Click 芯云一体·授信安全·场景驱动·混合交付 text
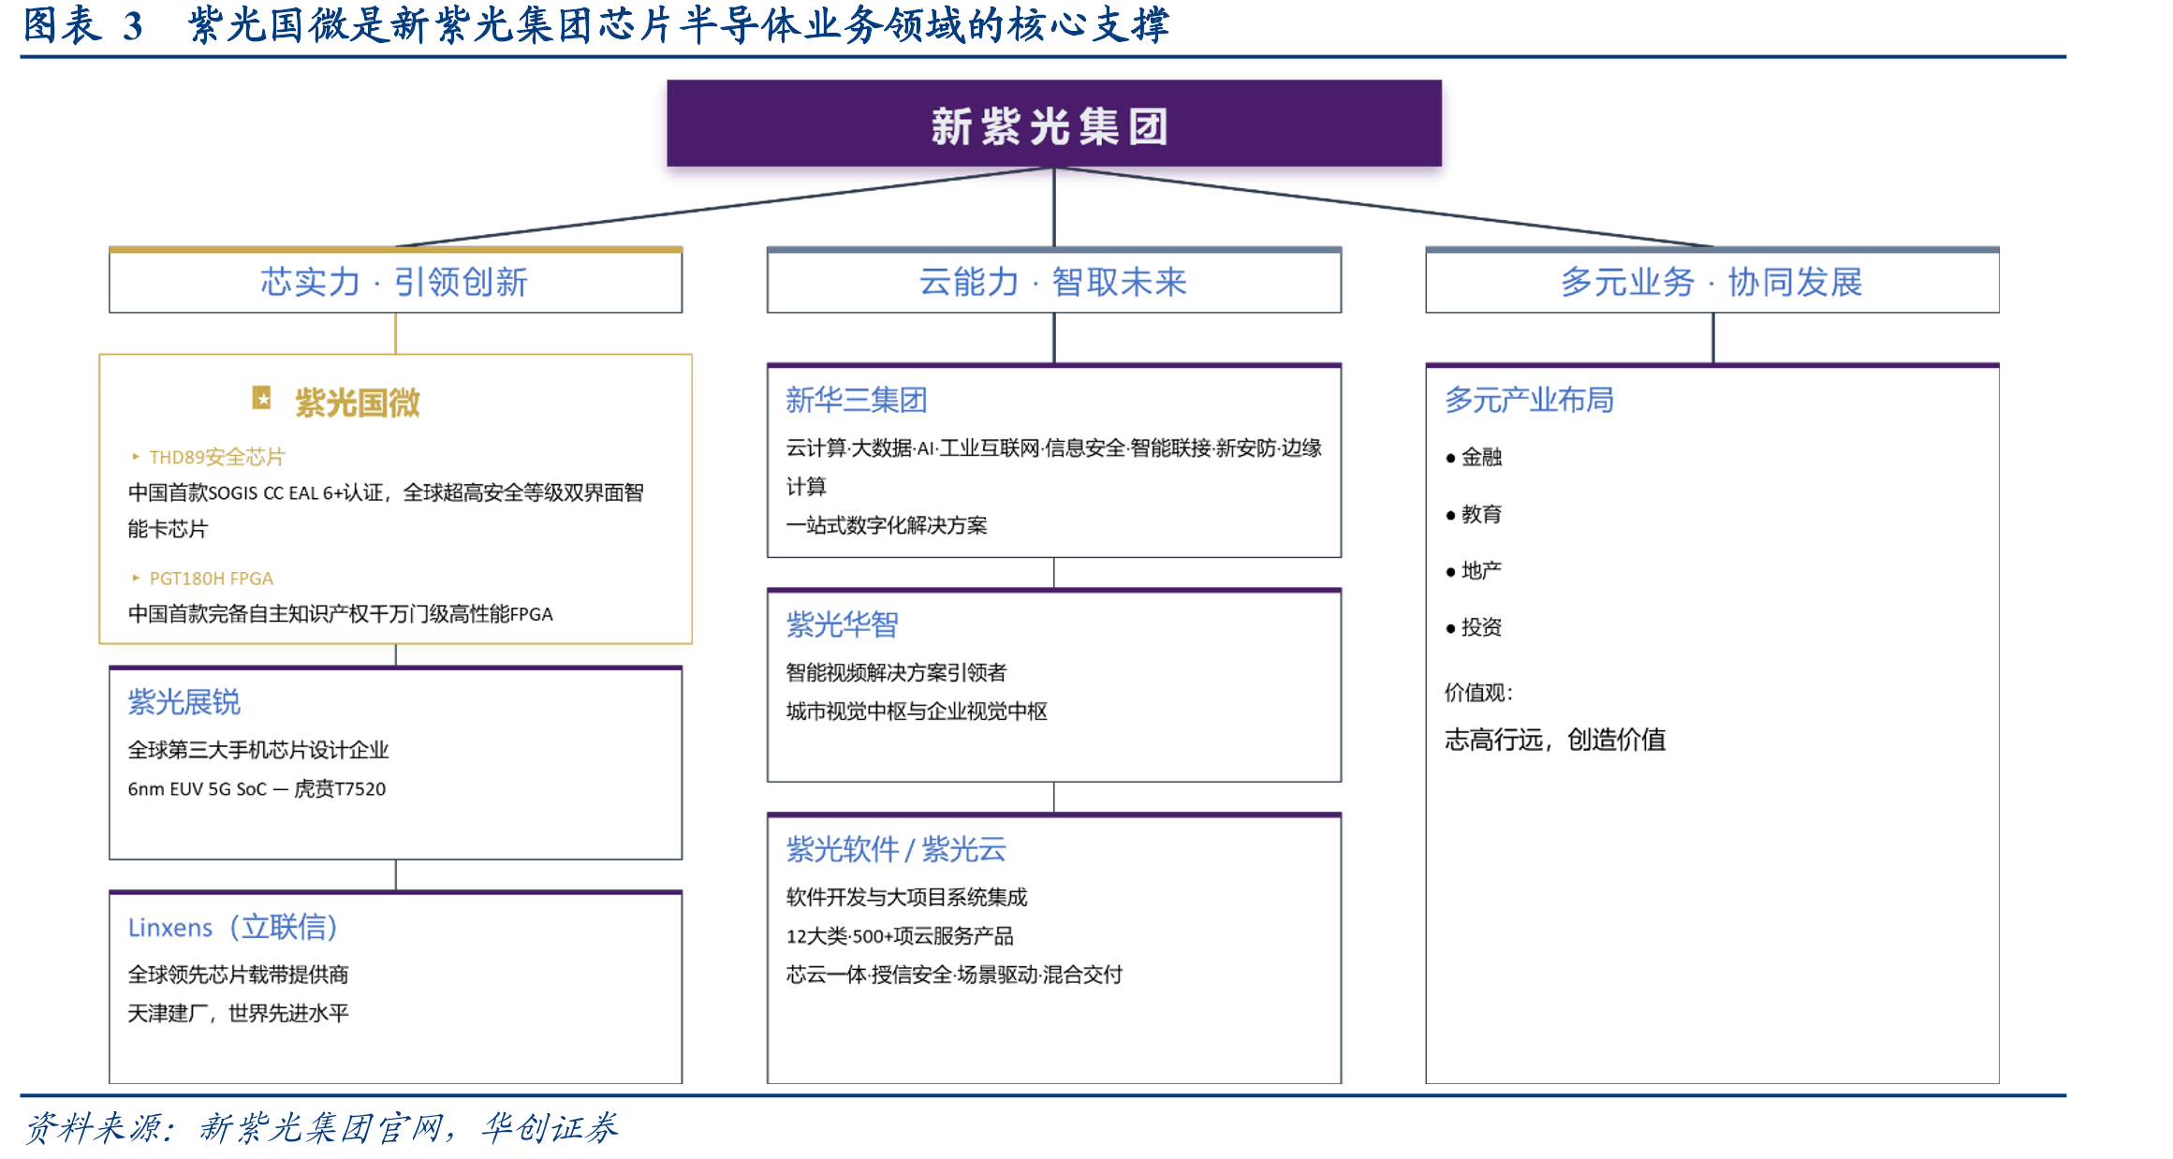2173x1159 pixels. point(954,975)
